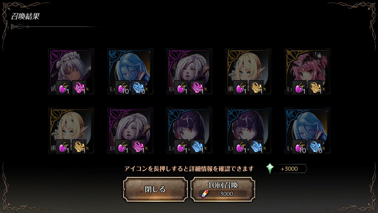Select the blonde elf character in bottom row
378x213 pixels.
[x=71, y=131]
